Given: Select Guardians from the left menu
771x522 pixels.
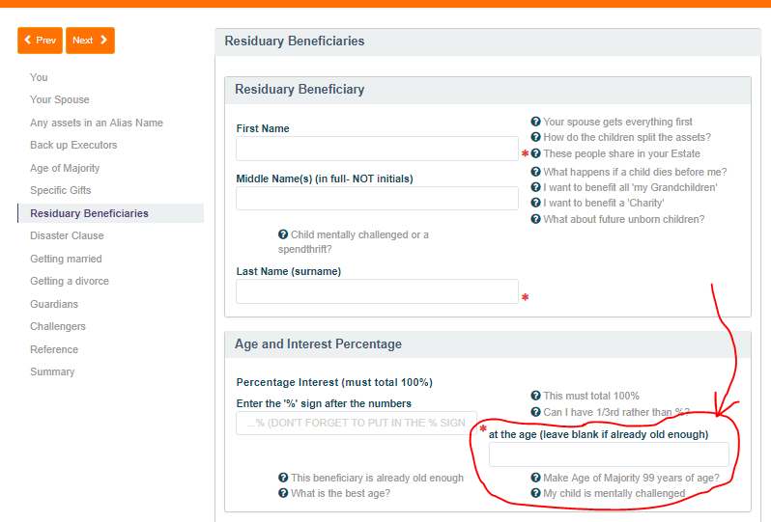Looking at the screenshot, I should pyautogui.click(x=54, y=304).
